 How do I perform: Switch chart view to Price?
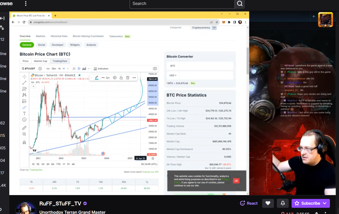coord(25,61)
